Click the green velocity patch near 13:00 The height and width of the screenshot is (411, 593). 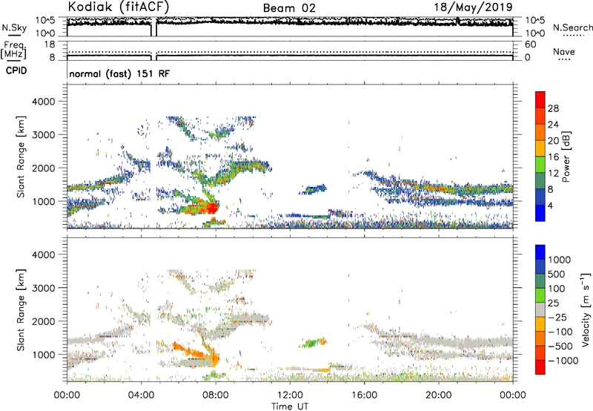click(311, 343)
